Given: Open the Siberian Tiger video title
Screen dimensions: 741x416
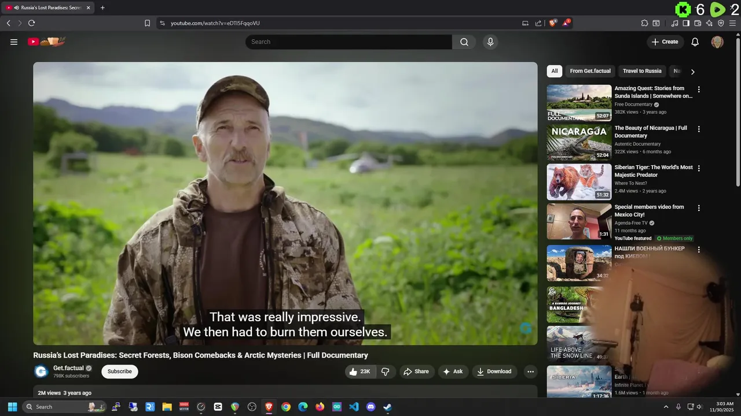Looking at the screenshot, I should point(654,171).
